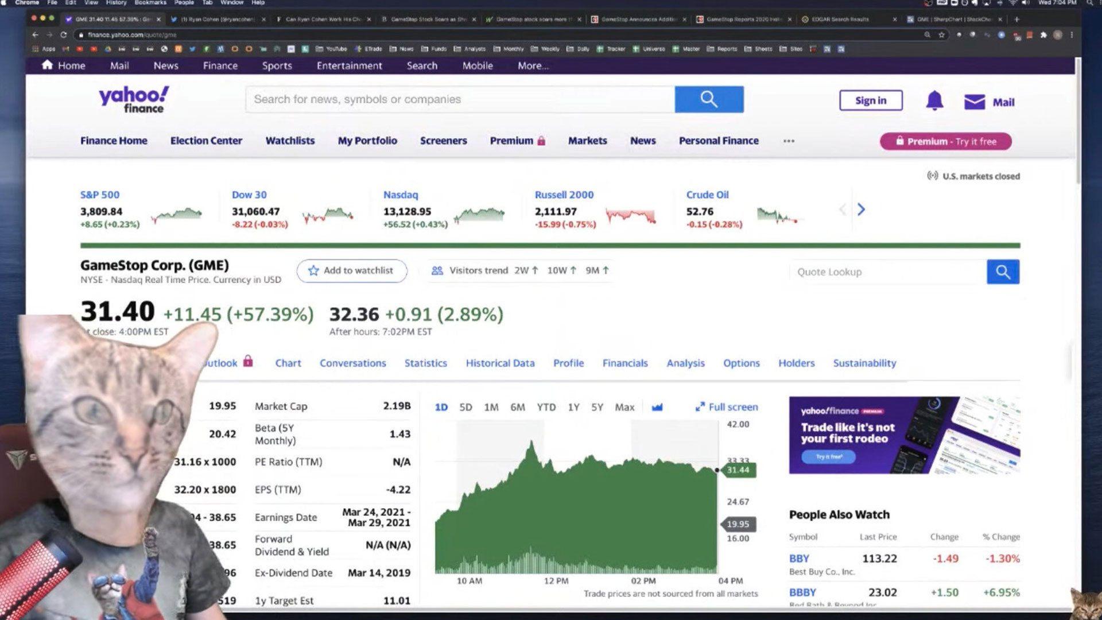Show next market indices with right chevron

tap(861, 210)
